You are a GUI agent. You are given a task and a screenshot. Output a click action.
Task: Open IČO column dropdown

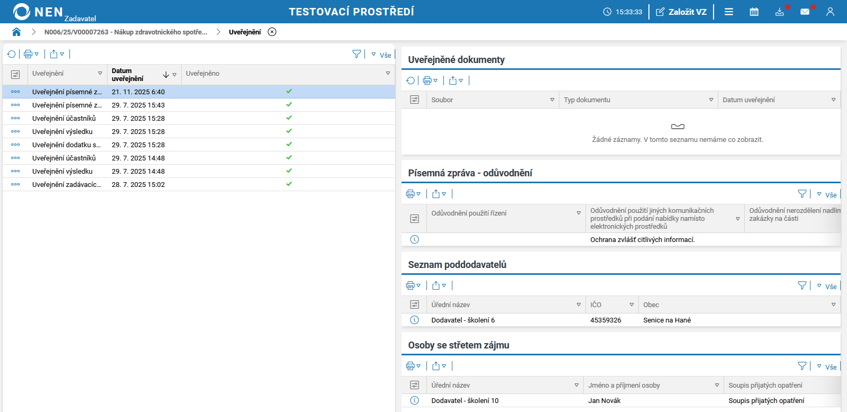click(x=631, y=304)
